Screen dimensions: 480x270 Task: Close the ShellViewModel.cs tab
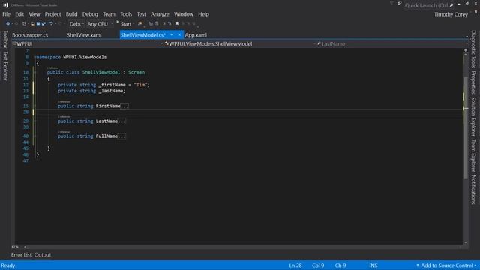(179, 35)
